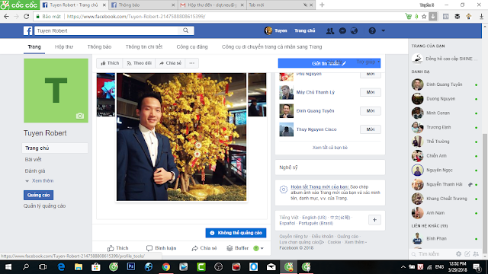Screen dimensions: 488x274
Task: Expand the account dropdown arrow in top bar
Action: click(x=383, y=30)
